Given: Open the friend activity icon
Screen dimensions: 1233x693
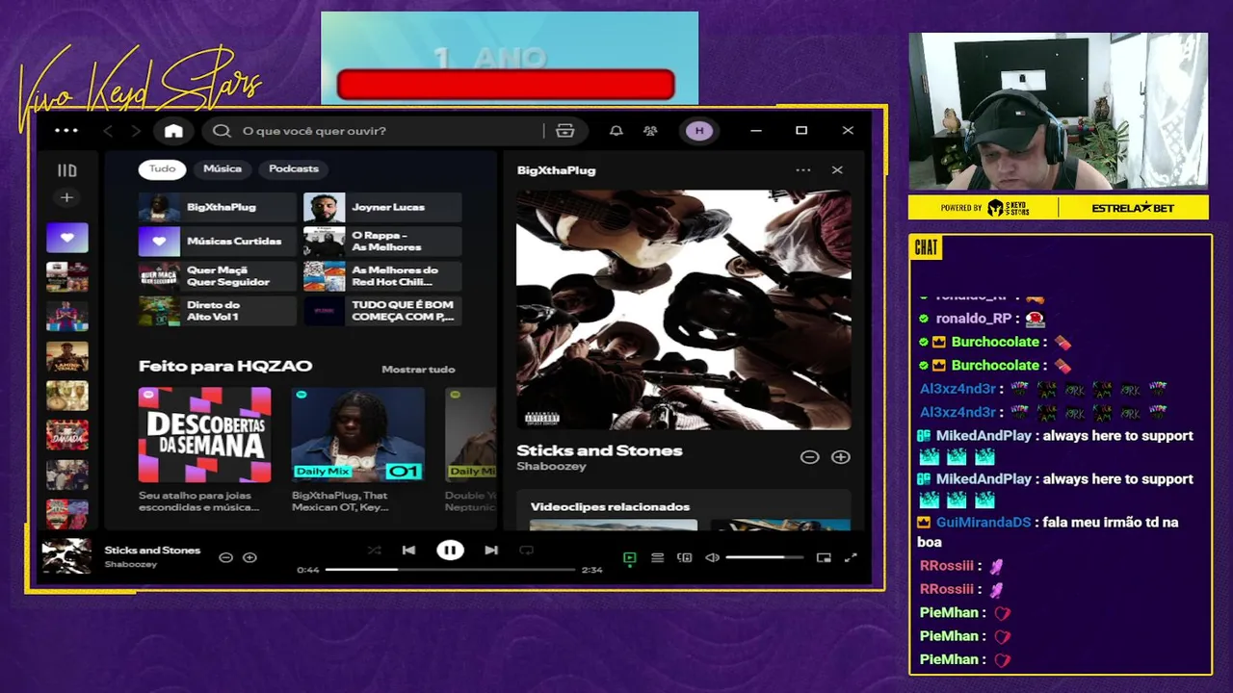Looking at the screenshot, I should [650, 131].
